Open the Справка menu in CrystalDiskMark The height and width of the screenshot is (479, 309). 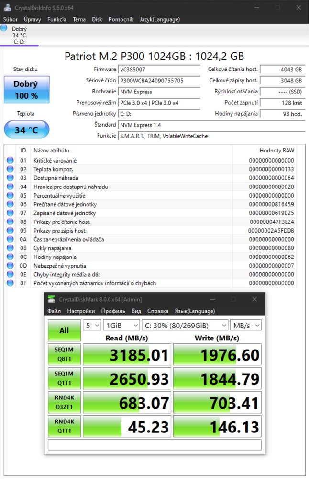pyautogui.click(x=157, y=311)
